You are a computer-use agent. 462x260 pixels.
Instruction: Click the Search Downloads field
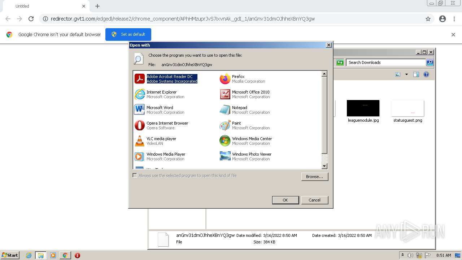pyautogui.click(x=386, y=62)
